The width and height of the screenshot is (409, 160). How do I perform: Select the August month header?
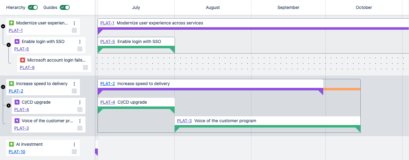tap(213, 7)
